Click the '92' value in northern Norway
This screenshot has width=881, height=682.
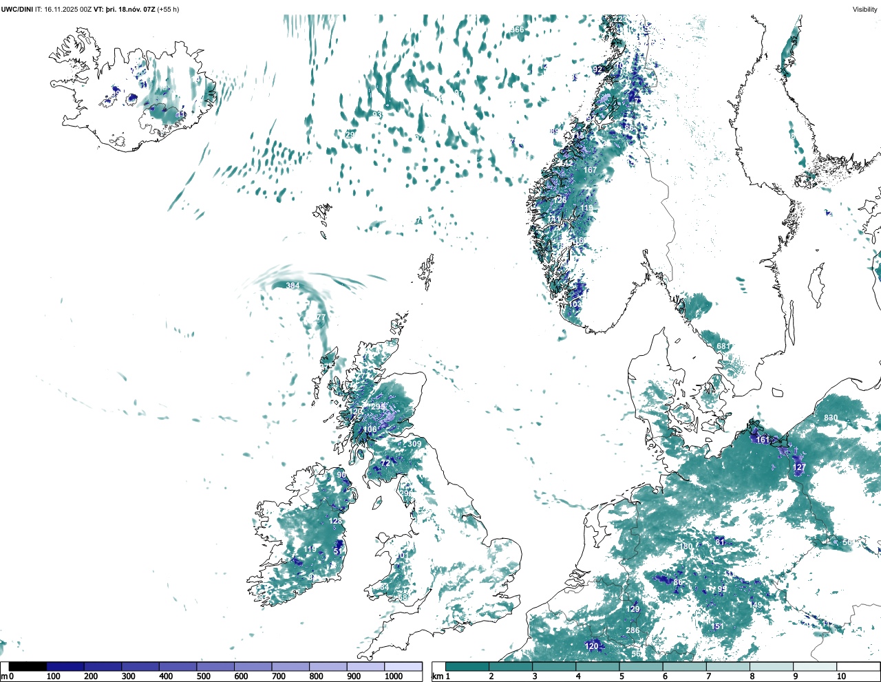coord(597,70)
